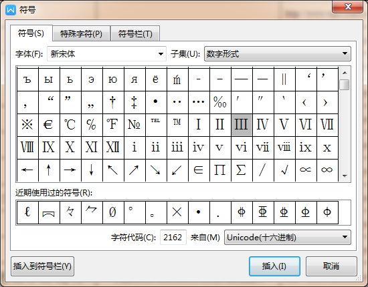Pick the Roman numeral Ⅳ symbol
Screen dimensions: 368x287
(x=263, y=125)
